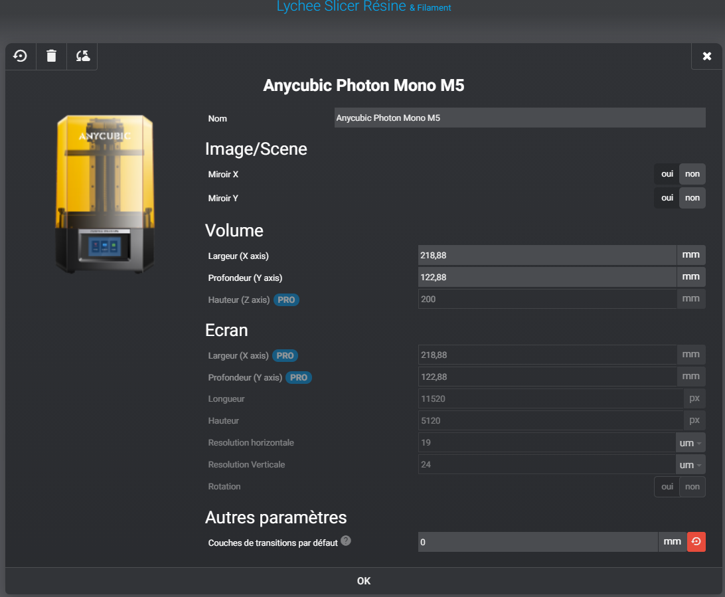This screenshot has width=725, height=597.
Task: Click the Ecran Largeur (X axis) field
Action: tap(547, 355)
